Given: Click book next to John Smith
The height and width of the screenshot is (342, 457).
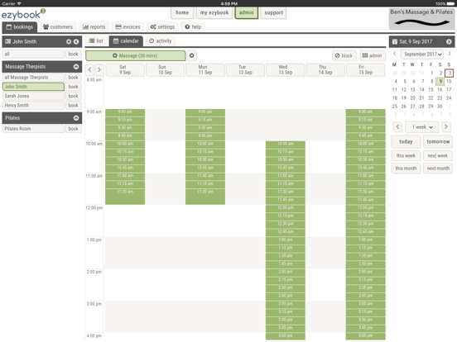Looking at the screenshot, I should tap(73, 87).
